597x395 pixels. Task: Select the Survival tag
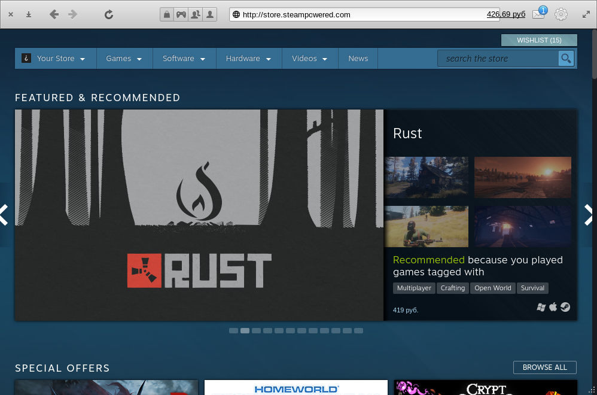pyautogui.click(x=532, y=288)
